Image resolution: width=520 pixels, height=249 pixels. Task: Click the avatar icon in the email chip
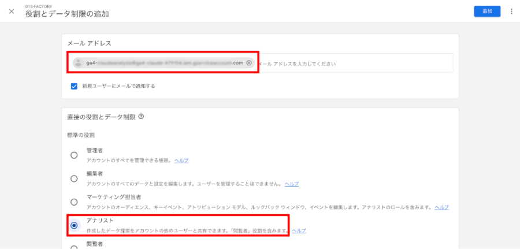[78, 63]
